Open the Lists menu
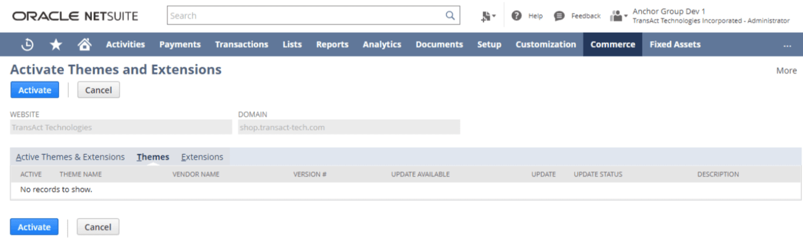Screen dimensions: 803x239 pyautogui.click(x=292, y=44)
